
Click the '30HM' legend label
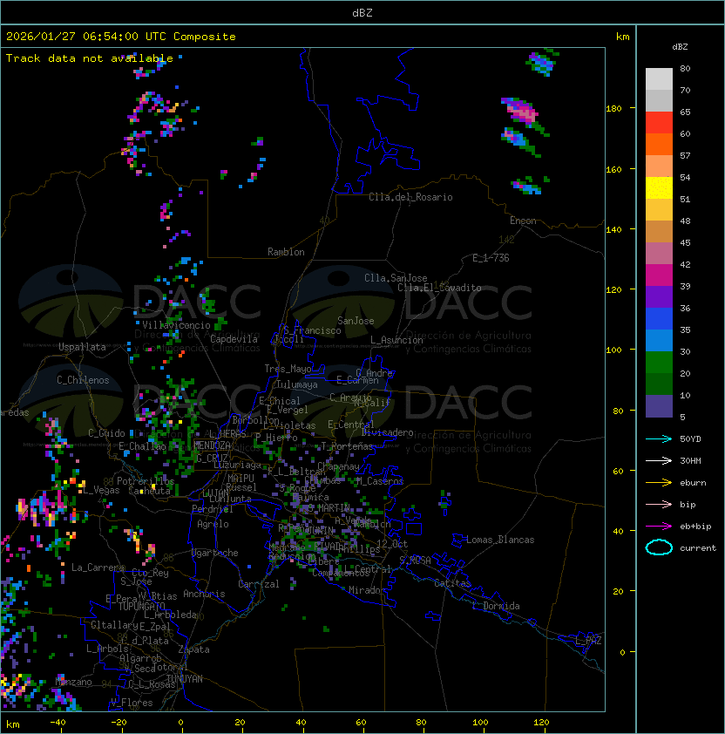tap(690, 460)
